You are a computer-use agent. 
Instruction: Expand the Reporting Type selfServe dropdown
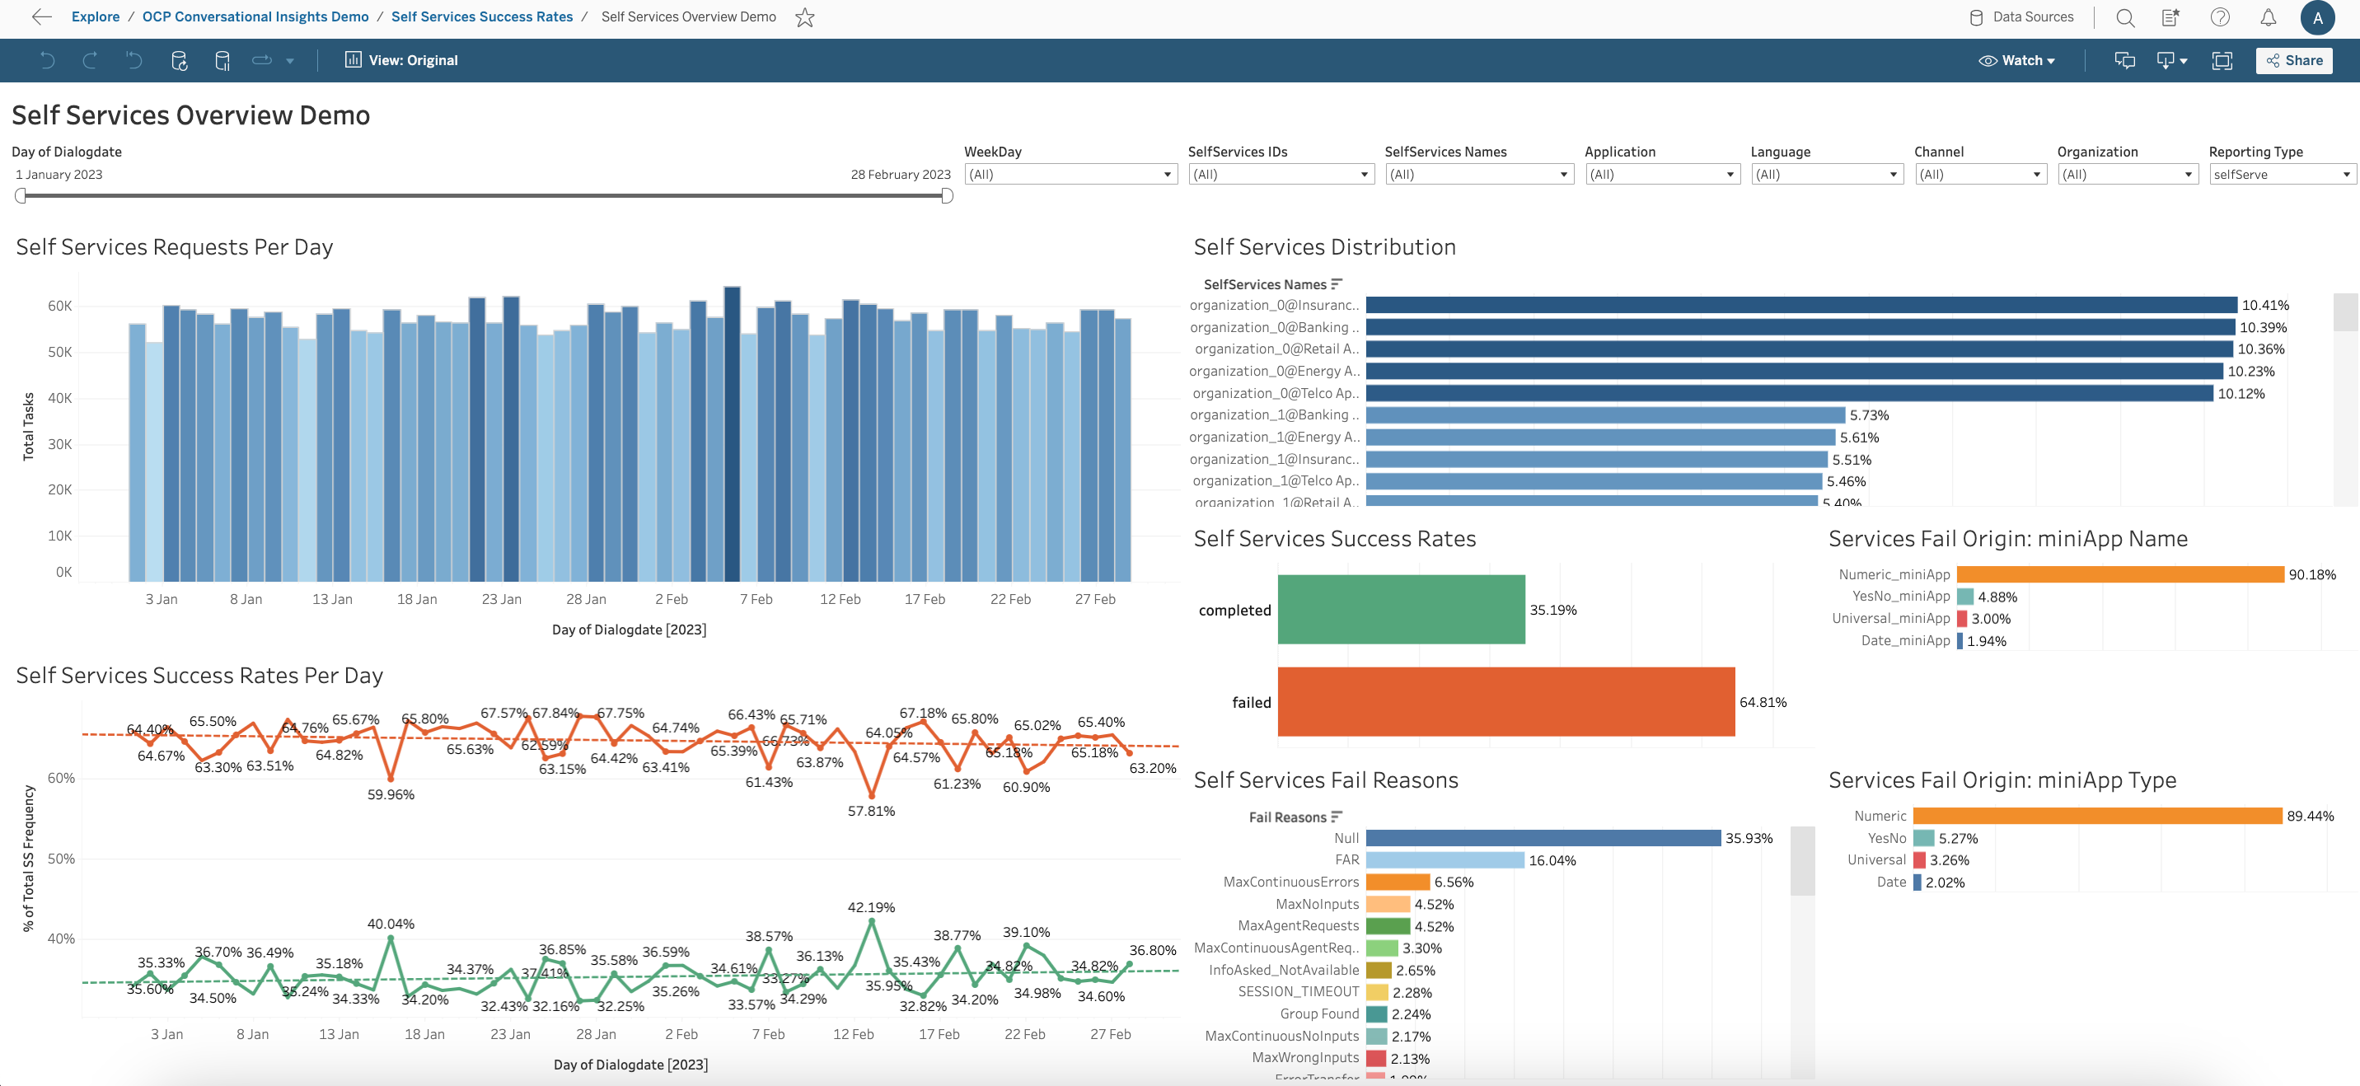pos(2279,174)
